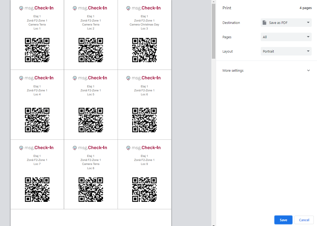Click the Camera Christmas Day text on Loc 3 label
Screen dimensions: 317x226
tap(144, 24)
